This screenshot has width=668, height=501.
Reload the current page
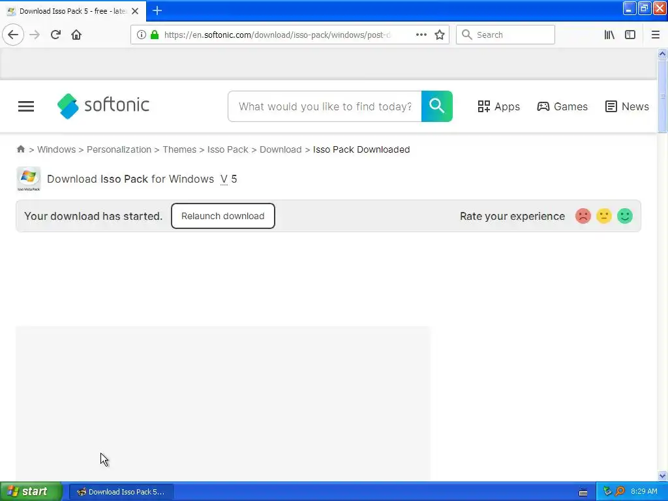[x=55, y=35]
